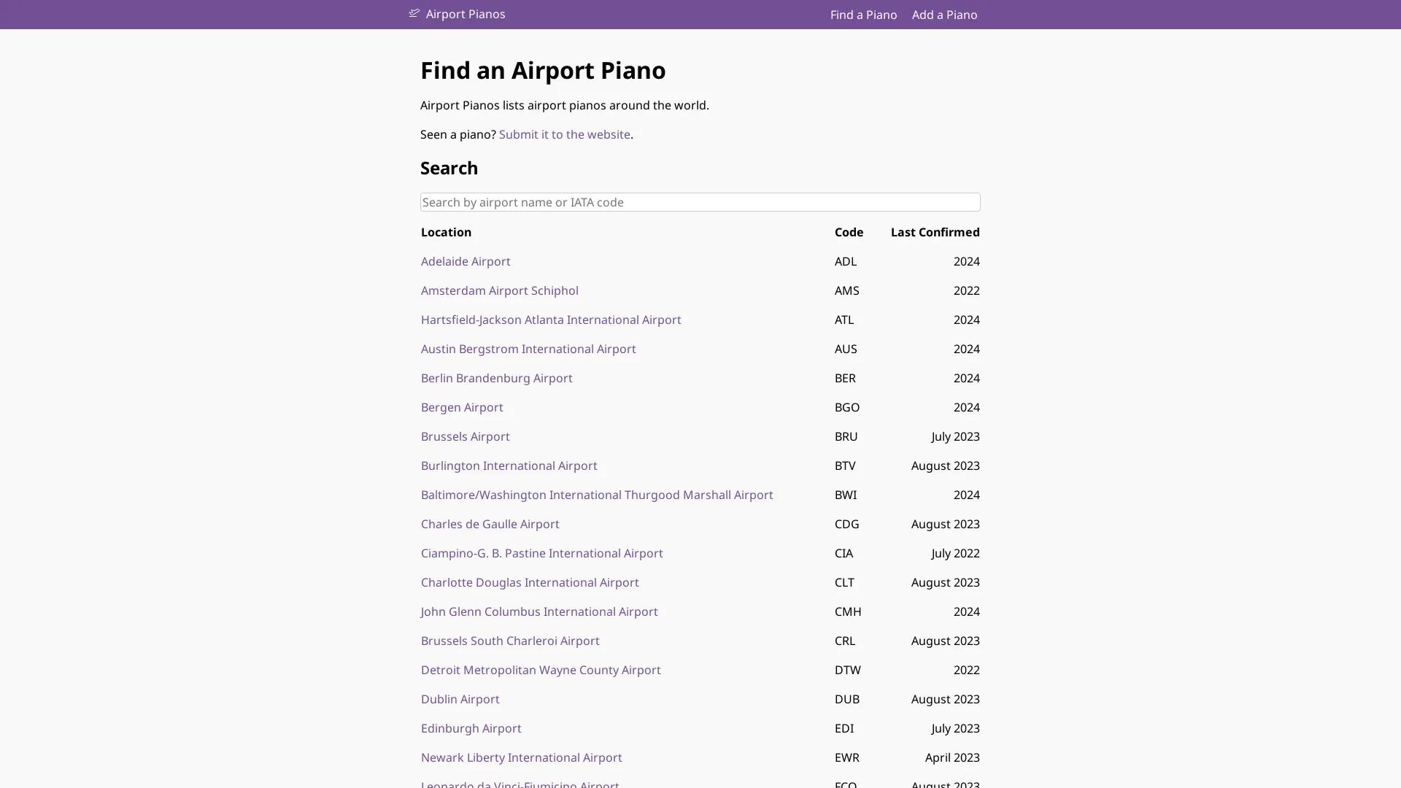
Task: Click the airport search input field
Action: point(699,202)
